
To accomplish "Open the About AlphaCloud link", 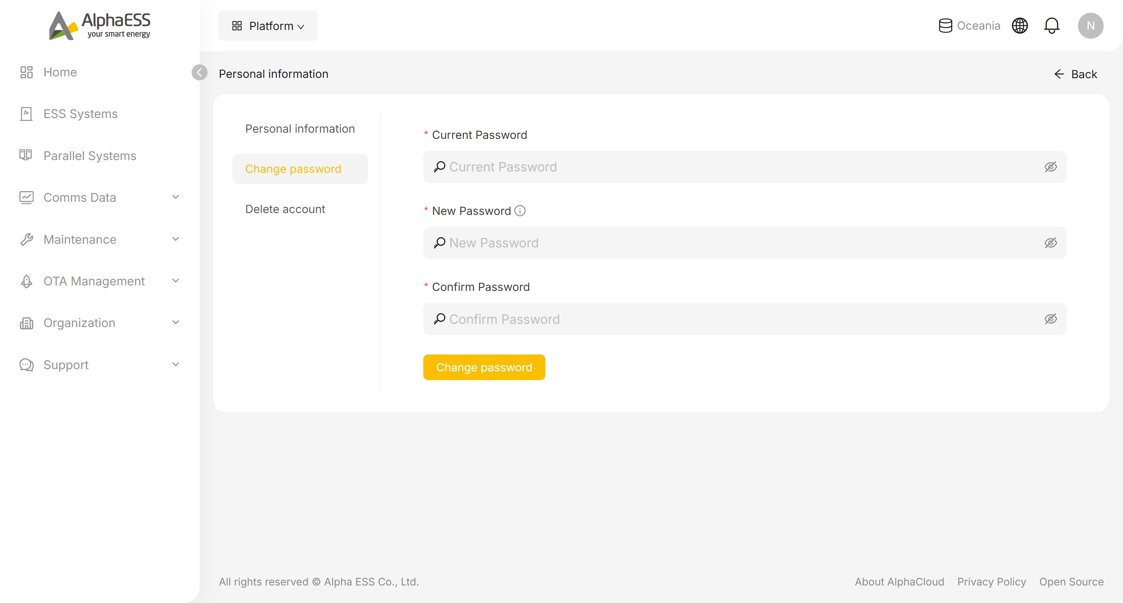I will pyautogui.click(x=899, y=582).
